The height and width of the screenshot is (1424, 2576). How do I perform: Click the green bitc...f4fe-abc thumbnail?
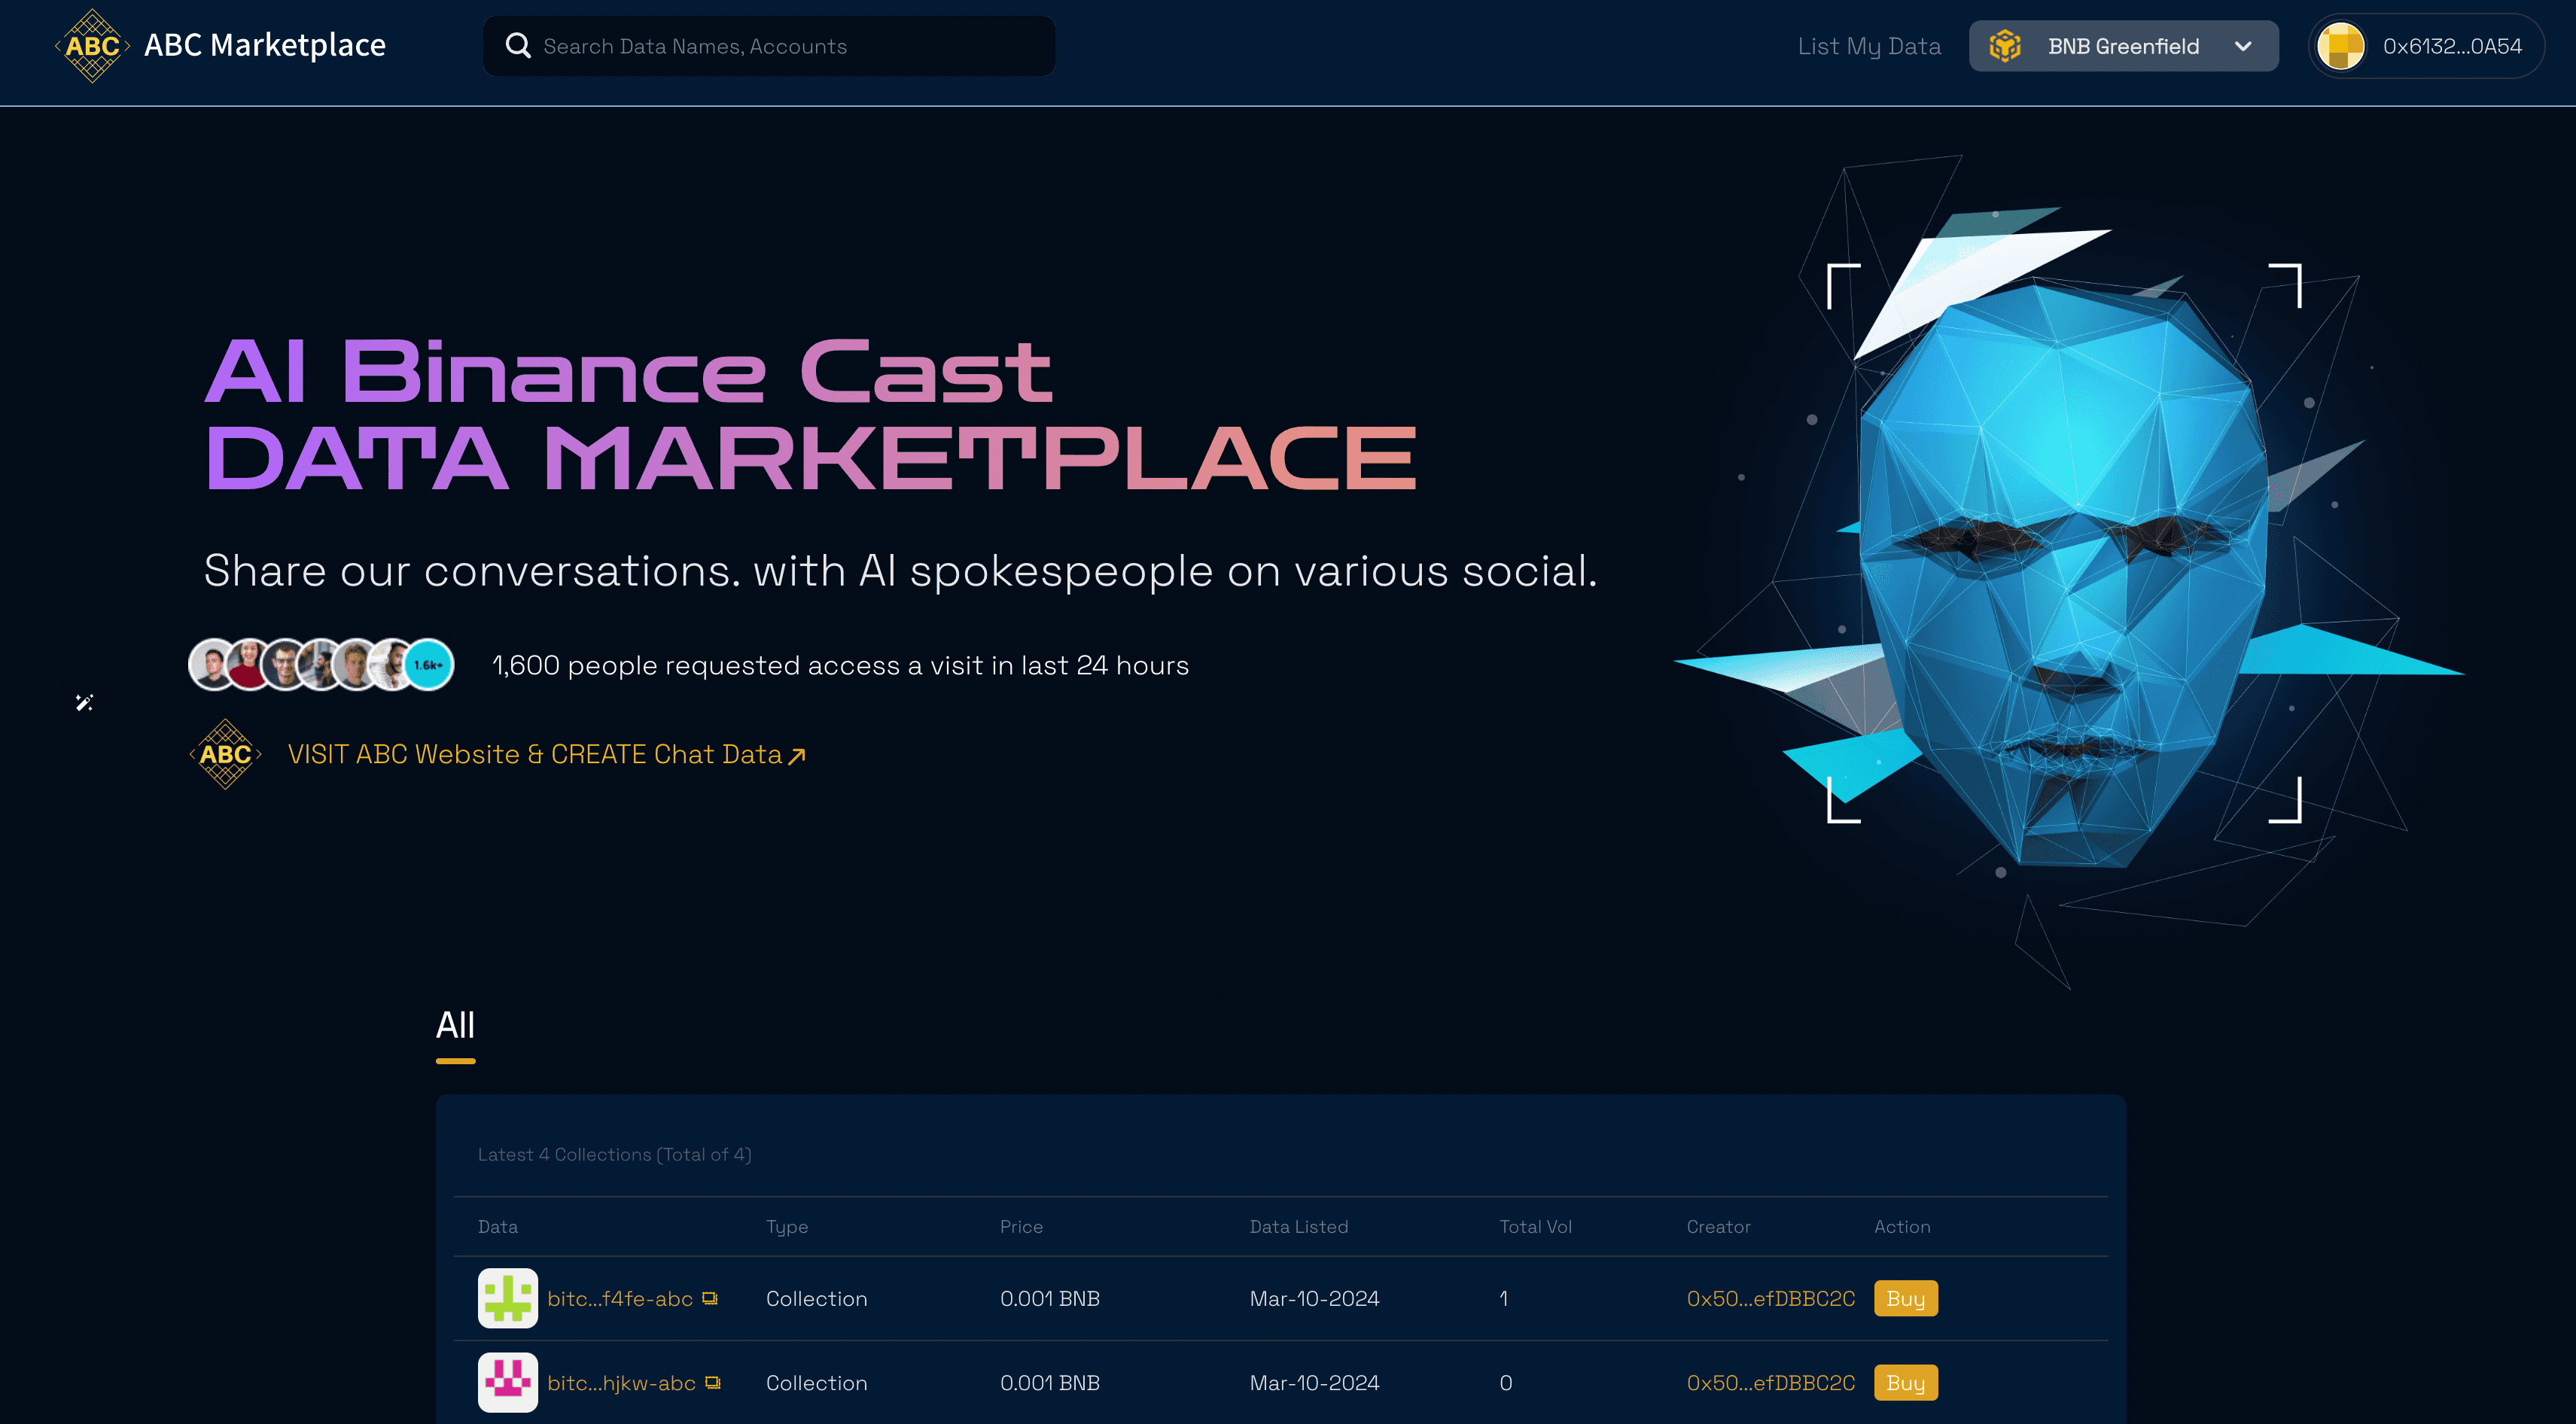(507, 1297)
